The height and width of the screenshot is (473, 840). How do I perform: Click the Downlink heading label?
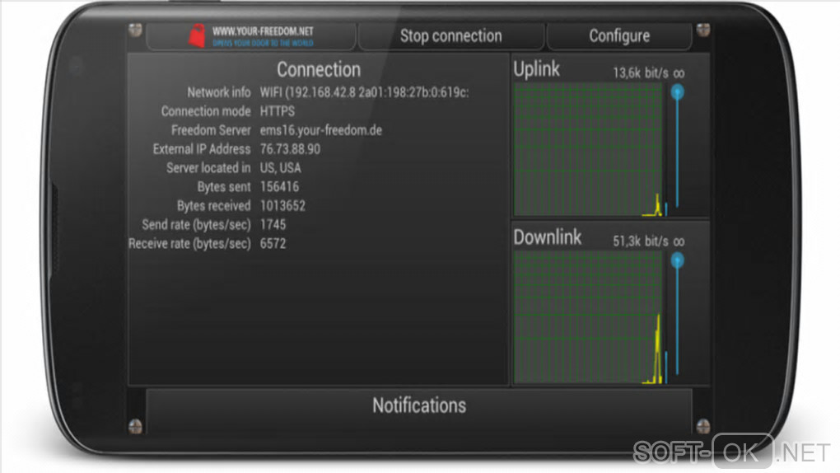coord(547,237)
